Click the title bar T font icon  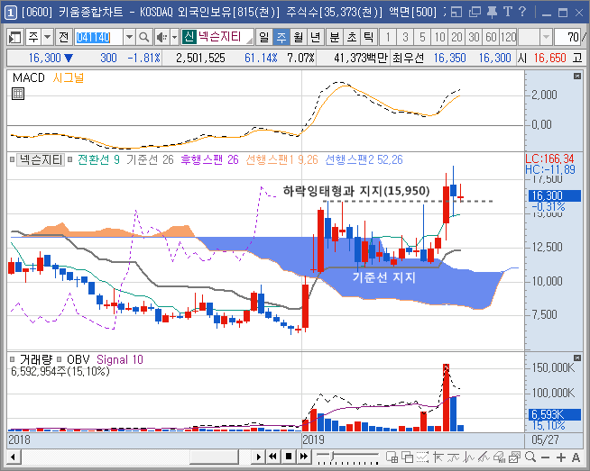(x=508, y=12)
